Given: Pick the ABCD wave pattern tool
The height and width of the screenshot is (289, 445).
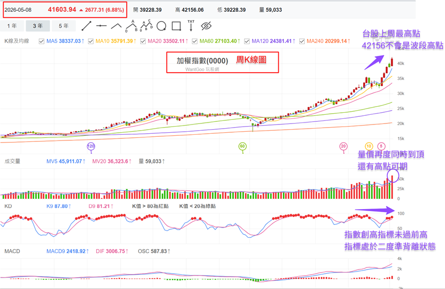Looking at the screenshot, I should [x=146, y=26].
